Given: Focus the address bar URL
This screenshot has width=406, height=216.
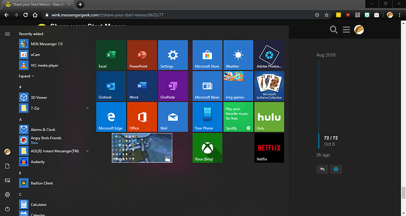Looking at the screenshot, I should [x=108, y=15].
